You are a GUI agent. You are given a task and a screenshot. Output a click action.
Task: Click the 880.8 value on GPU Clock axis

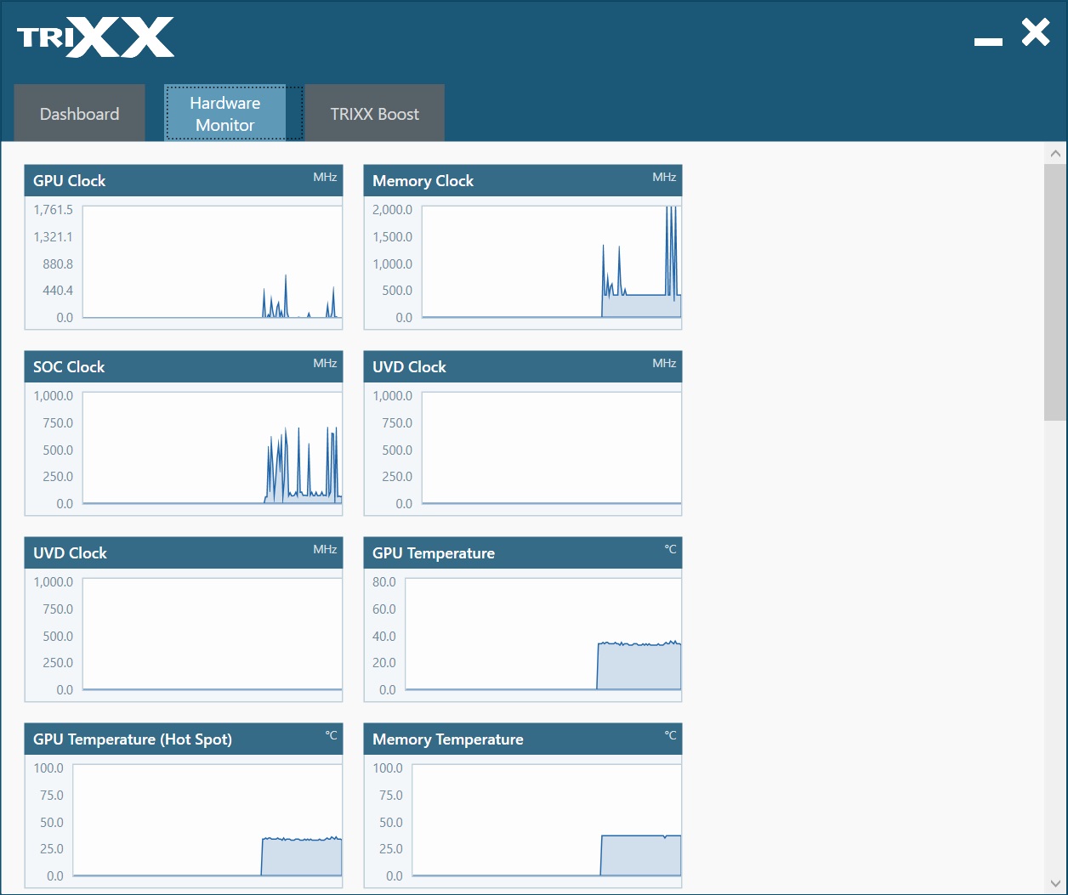pos(59,263)
